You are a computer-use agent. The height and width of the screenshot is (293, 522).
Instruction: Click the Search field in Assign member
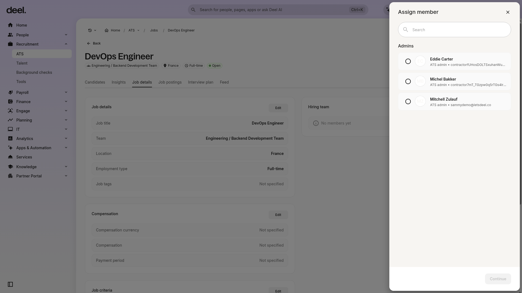tap(454, 30)
